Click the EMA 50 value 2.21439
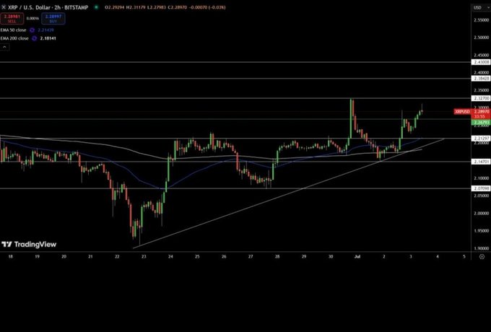Screen dimensions: 491x332 click(45, 30)
